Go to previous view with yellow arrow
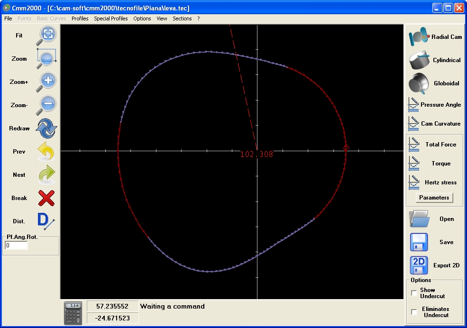The height and width of the screenshot is (328, 467). click(46, 152)
